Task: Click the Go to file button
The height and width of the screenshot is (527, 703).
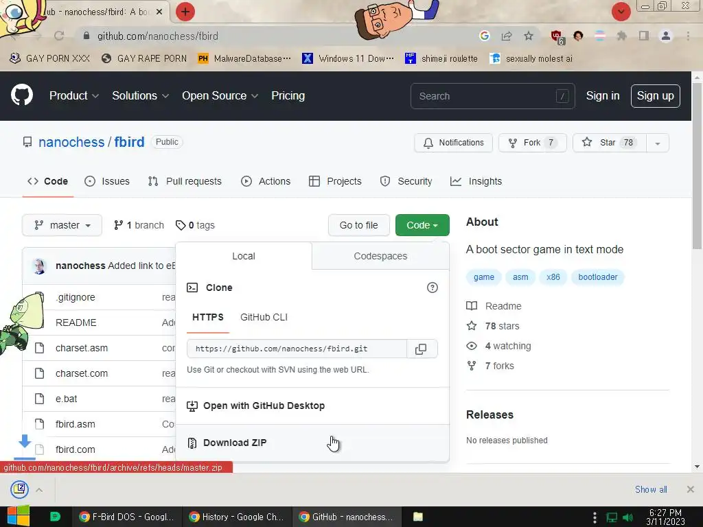Action: click(x=358, y=225)
